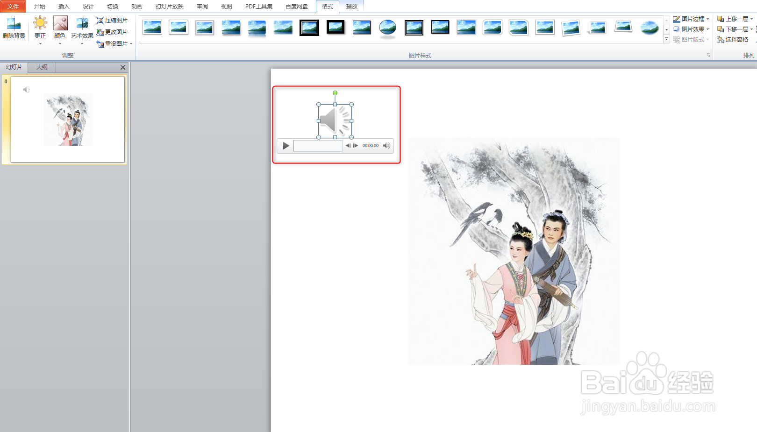This screenshot has height=432, width=757.
Task: Open Picture Border (图片边框) menu
Action: coord(691,19)
